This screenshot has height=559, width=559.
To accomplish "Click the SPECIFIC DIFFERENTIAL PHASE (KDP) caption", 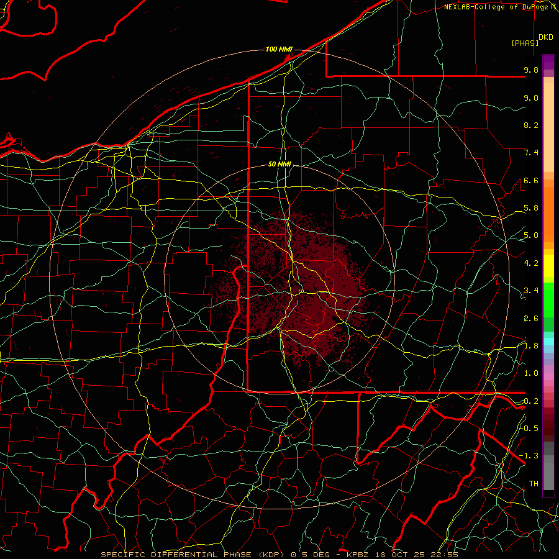I will point(194,555).
